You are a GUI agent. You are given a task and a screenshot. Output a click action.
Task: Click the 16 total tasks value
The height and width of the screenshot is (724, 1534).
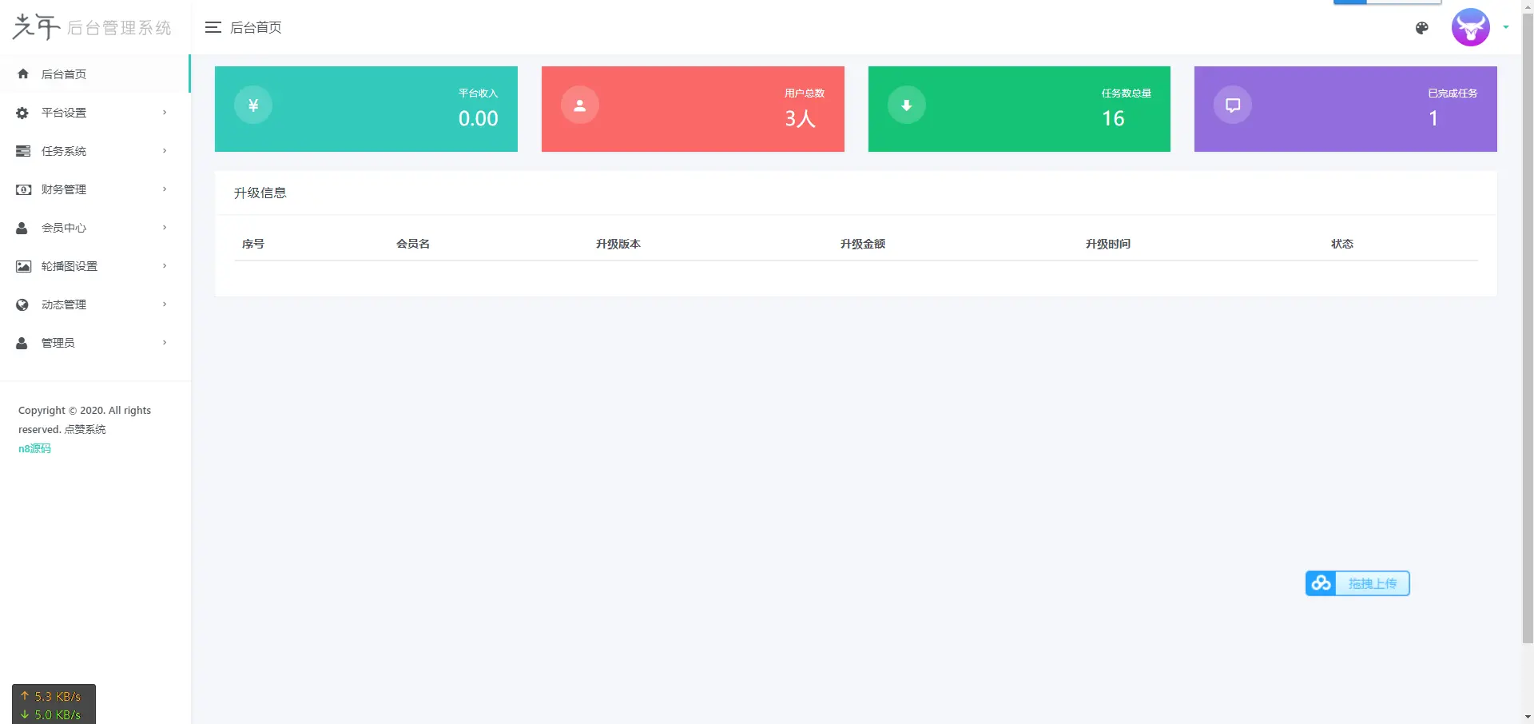coord(1113,118)
